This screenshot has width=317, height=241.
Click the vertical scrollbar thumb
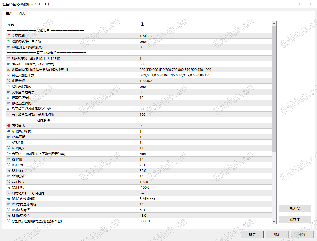pos(274,89)
